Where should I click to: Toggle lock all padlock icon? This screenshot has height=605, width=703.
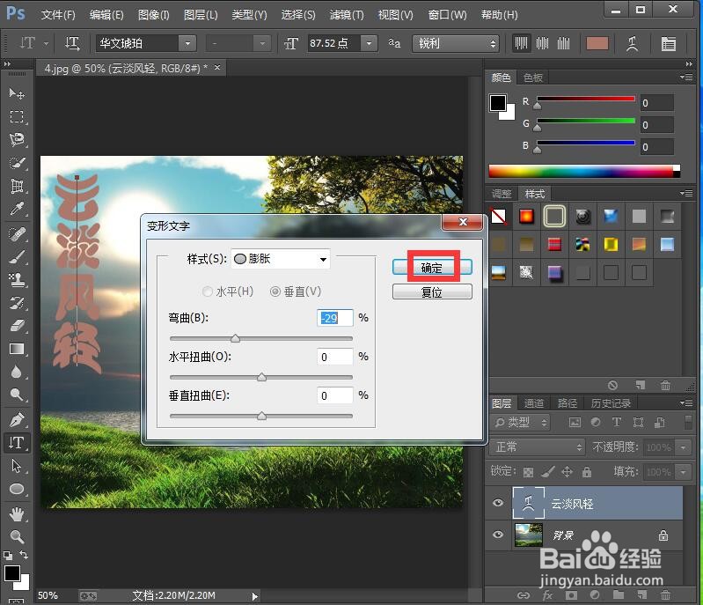(587, 472)
